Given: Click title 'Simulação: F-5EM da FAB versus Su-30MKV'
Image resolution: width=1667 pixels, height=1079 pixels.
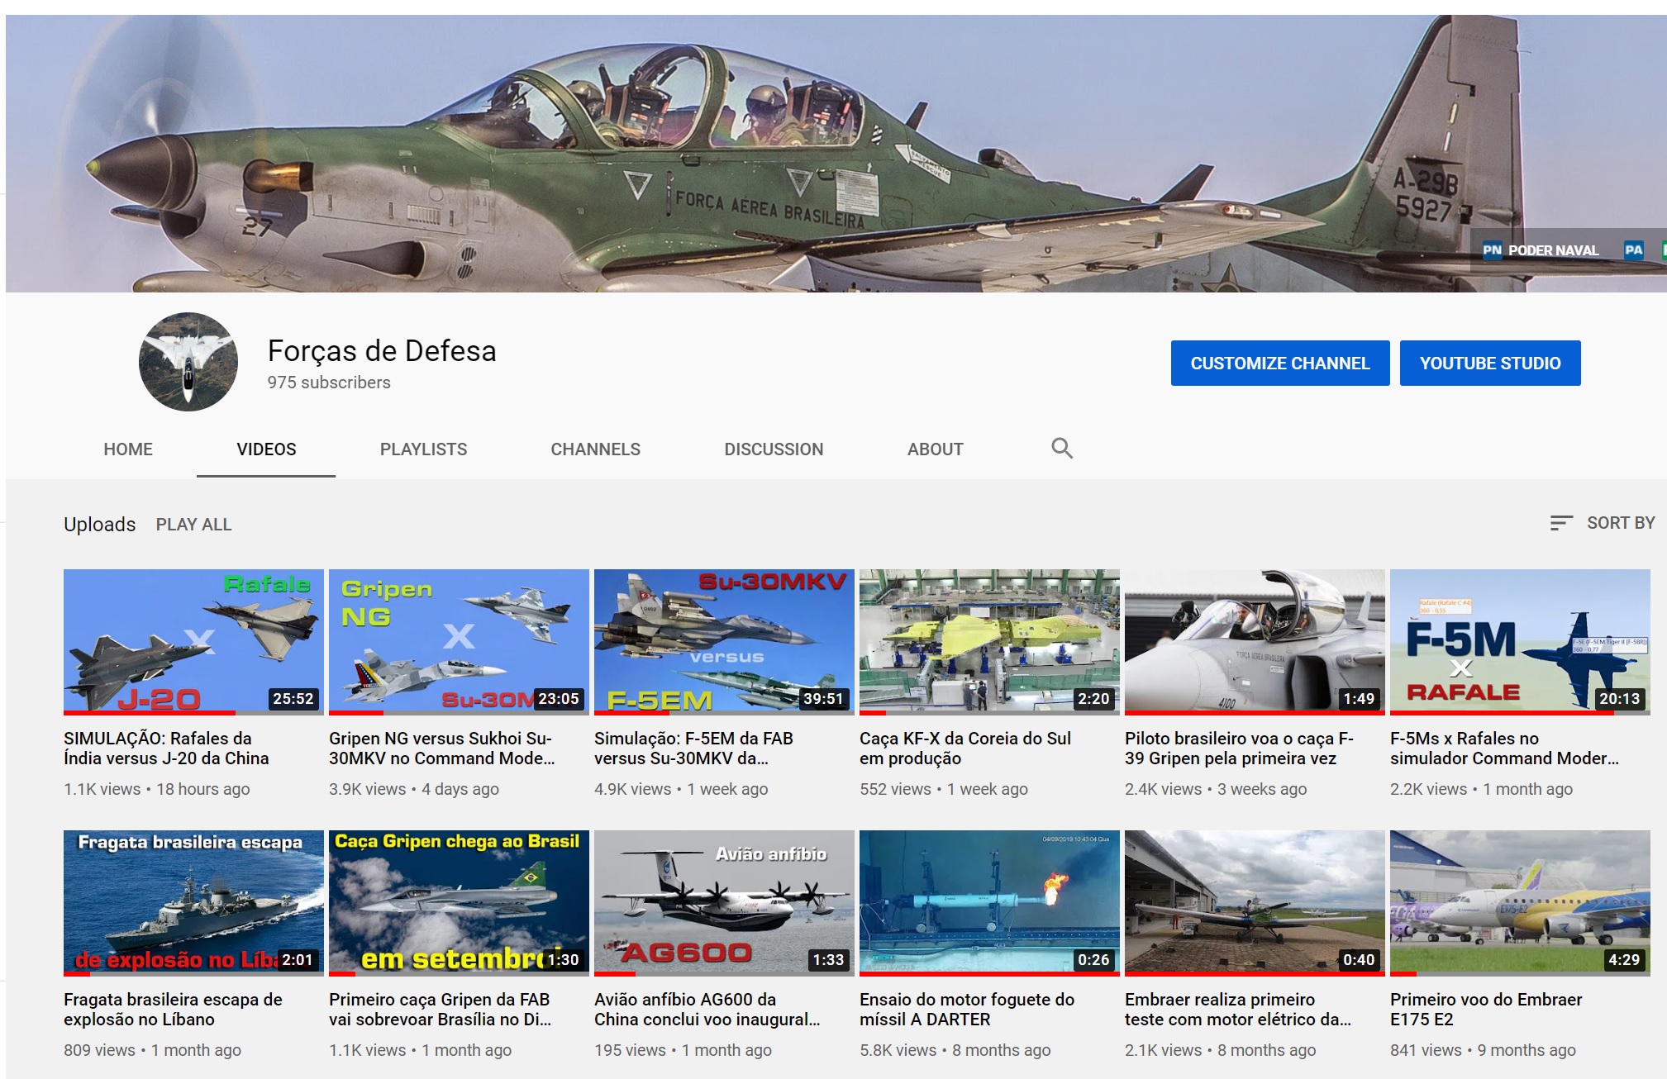Looking at the screenshot, I should [693, 749].
